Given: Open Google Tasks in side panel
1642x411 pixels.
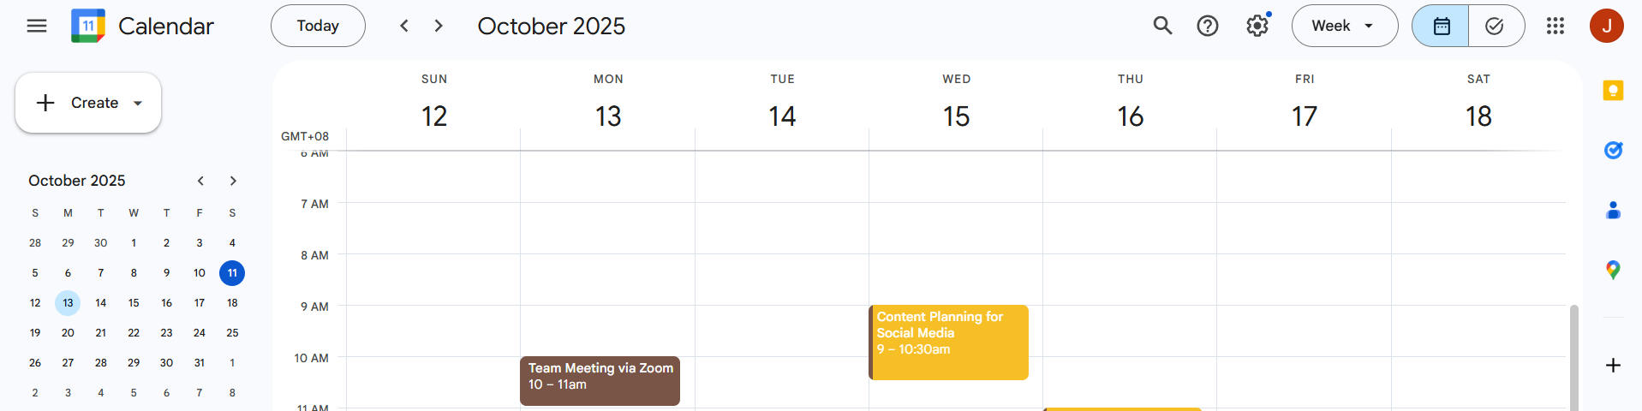Looking at the screenshot, I should pos(1613,151).
